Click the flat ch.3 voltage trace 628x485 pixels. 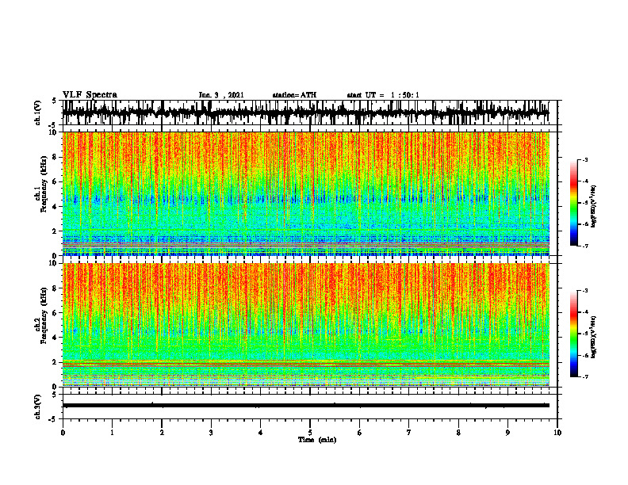tap(305, 406)
